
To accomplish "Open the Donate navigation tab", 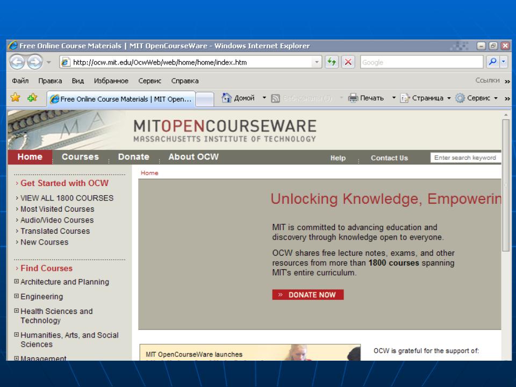I will point(134,157).
